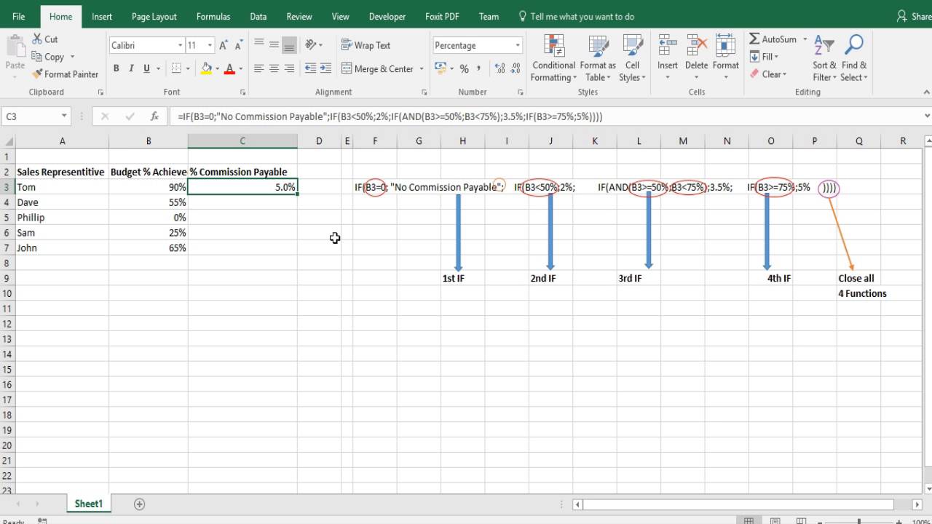The width and height of the screenshot is (932, 524).
Task: Switch to the Formulas tab
Action: coord(213,16)
